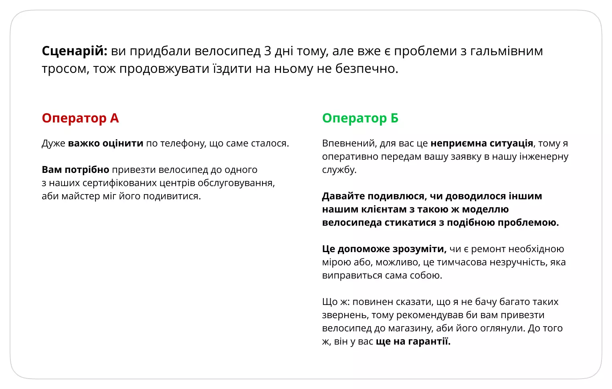The height and width of the screenshot is (389, 612).
Task: Click 'службу.' word under Operator B
Action: tap(339, 170)
